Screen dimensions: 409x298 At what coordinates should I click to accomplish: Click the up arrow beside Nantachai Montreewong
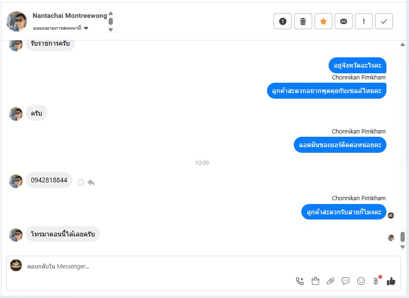(x=110, y=13)
